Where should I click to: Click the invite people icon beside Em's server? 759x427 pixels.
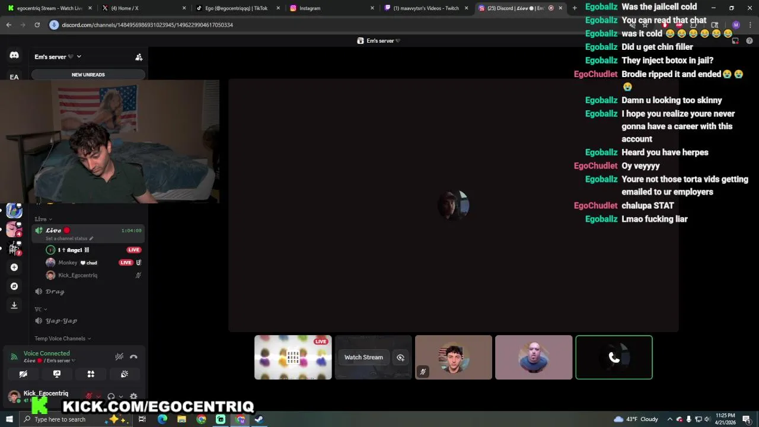139,57
